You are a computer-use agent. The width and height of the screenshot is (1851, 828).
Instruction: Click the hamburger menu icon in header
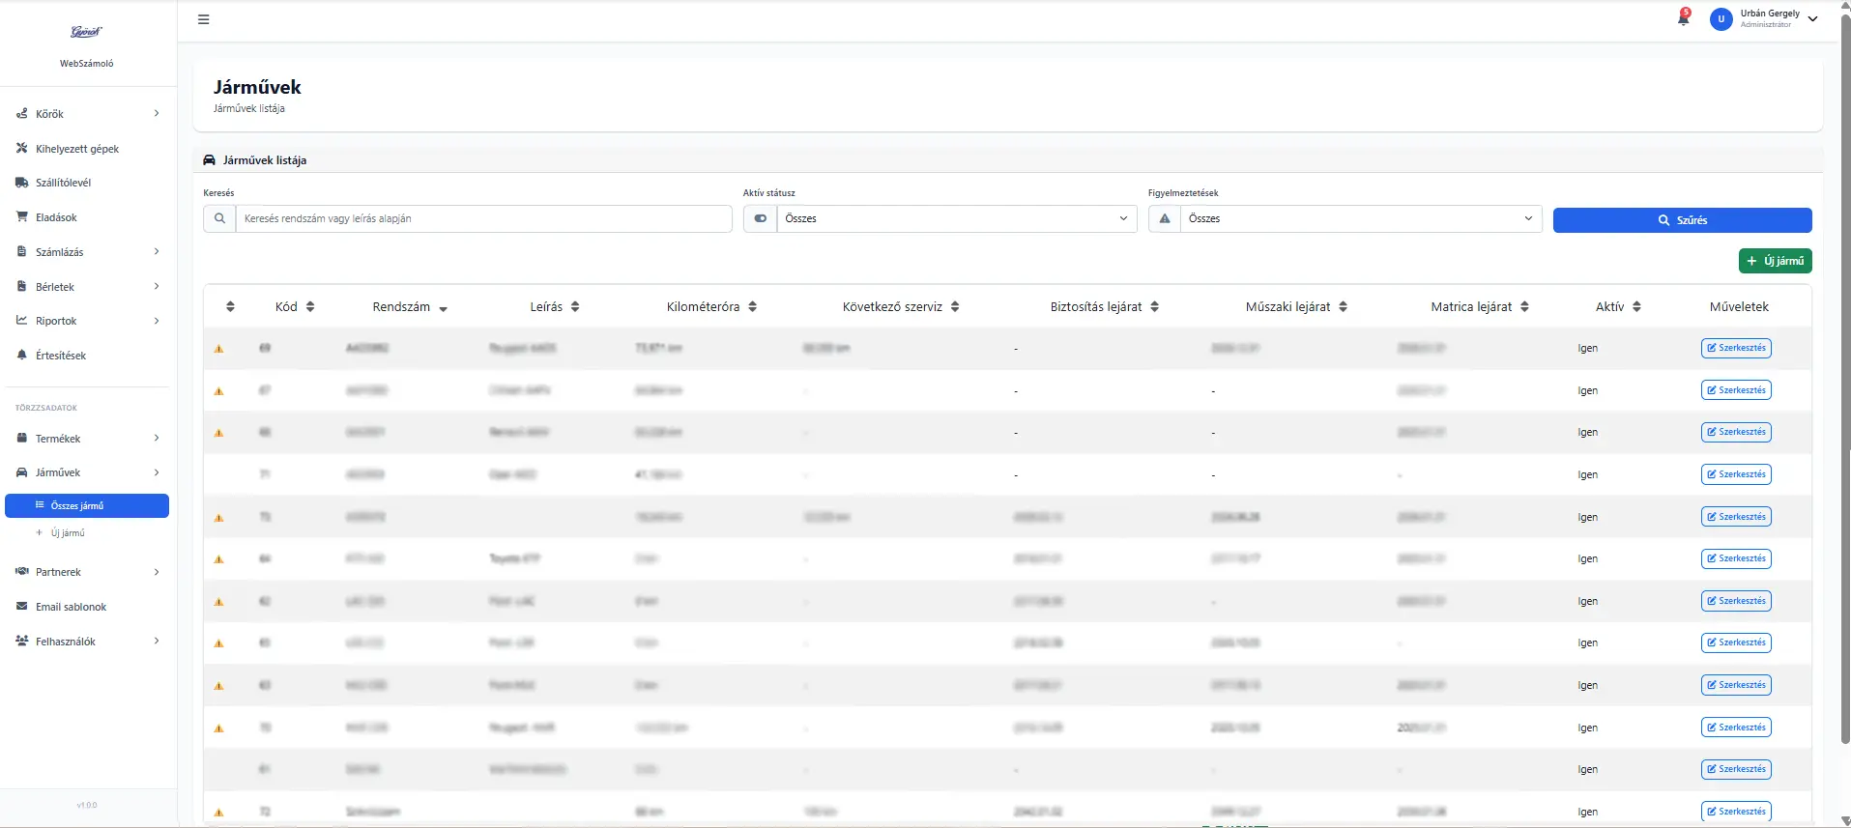click(x=203, y=19)
